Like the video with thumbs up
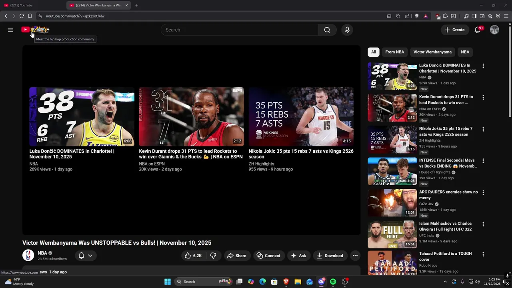Image resolution: width=512 pixels, height=288 pixels. tap(193, 256)
